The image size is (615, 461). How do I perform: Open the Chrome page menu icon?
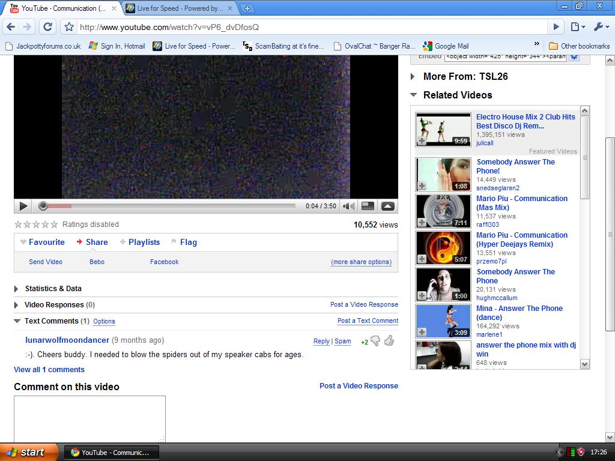point(578,27)
